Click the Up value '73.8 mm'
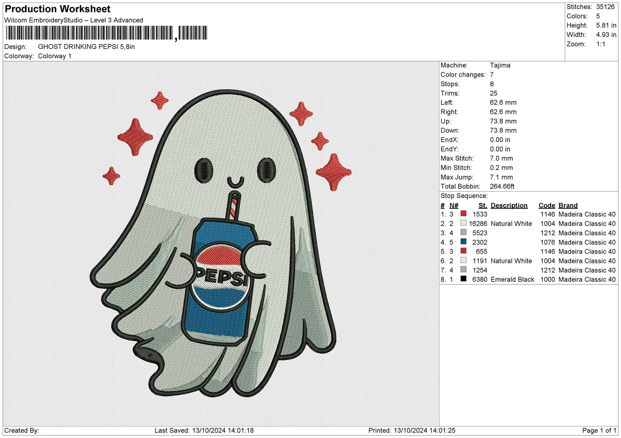 pos(503,121)
